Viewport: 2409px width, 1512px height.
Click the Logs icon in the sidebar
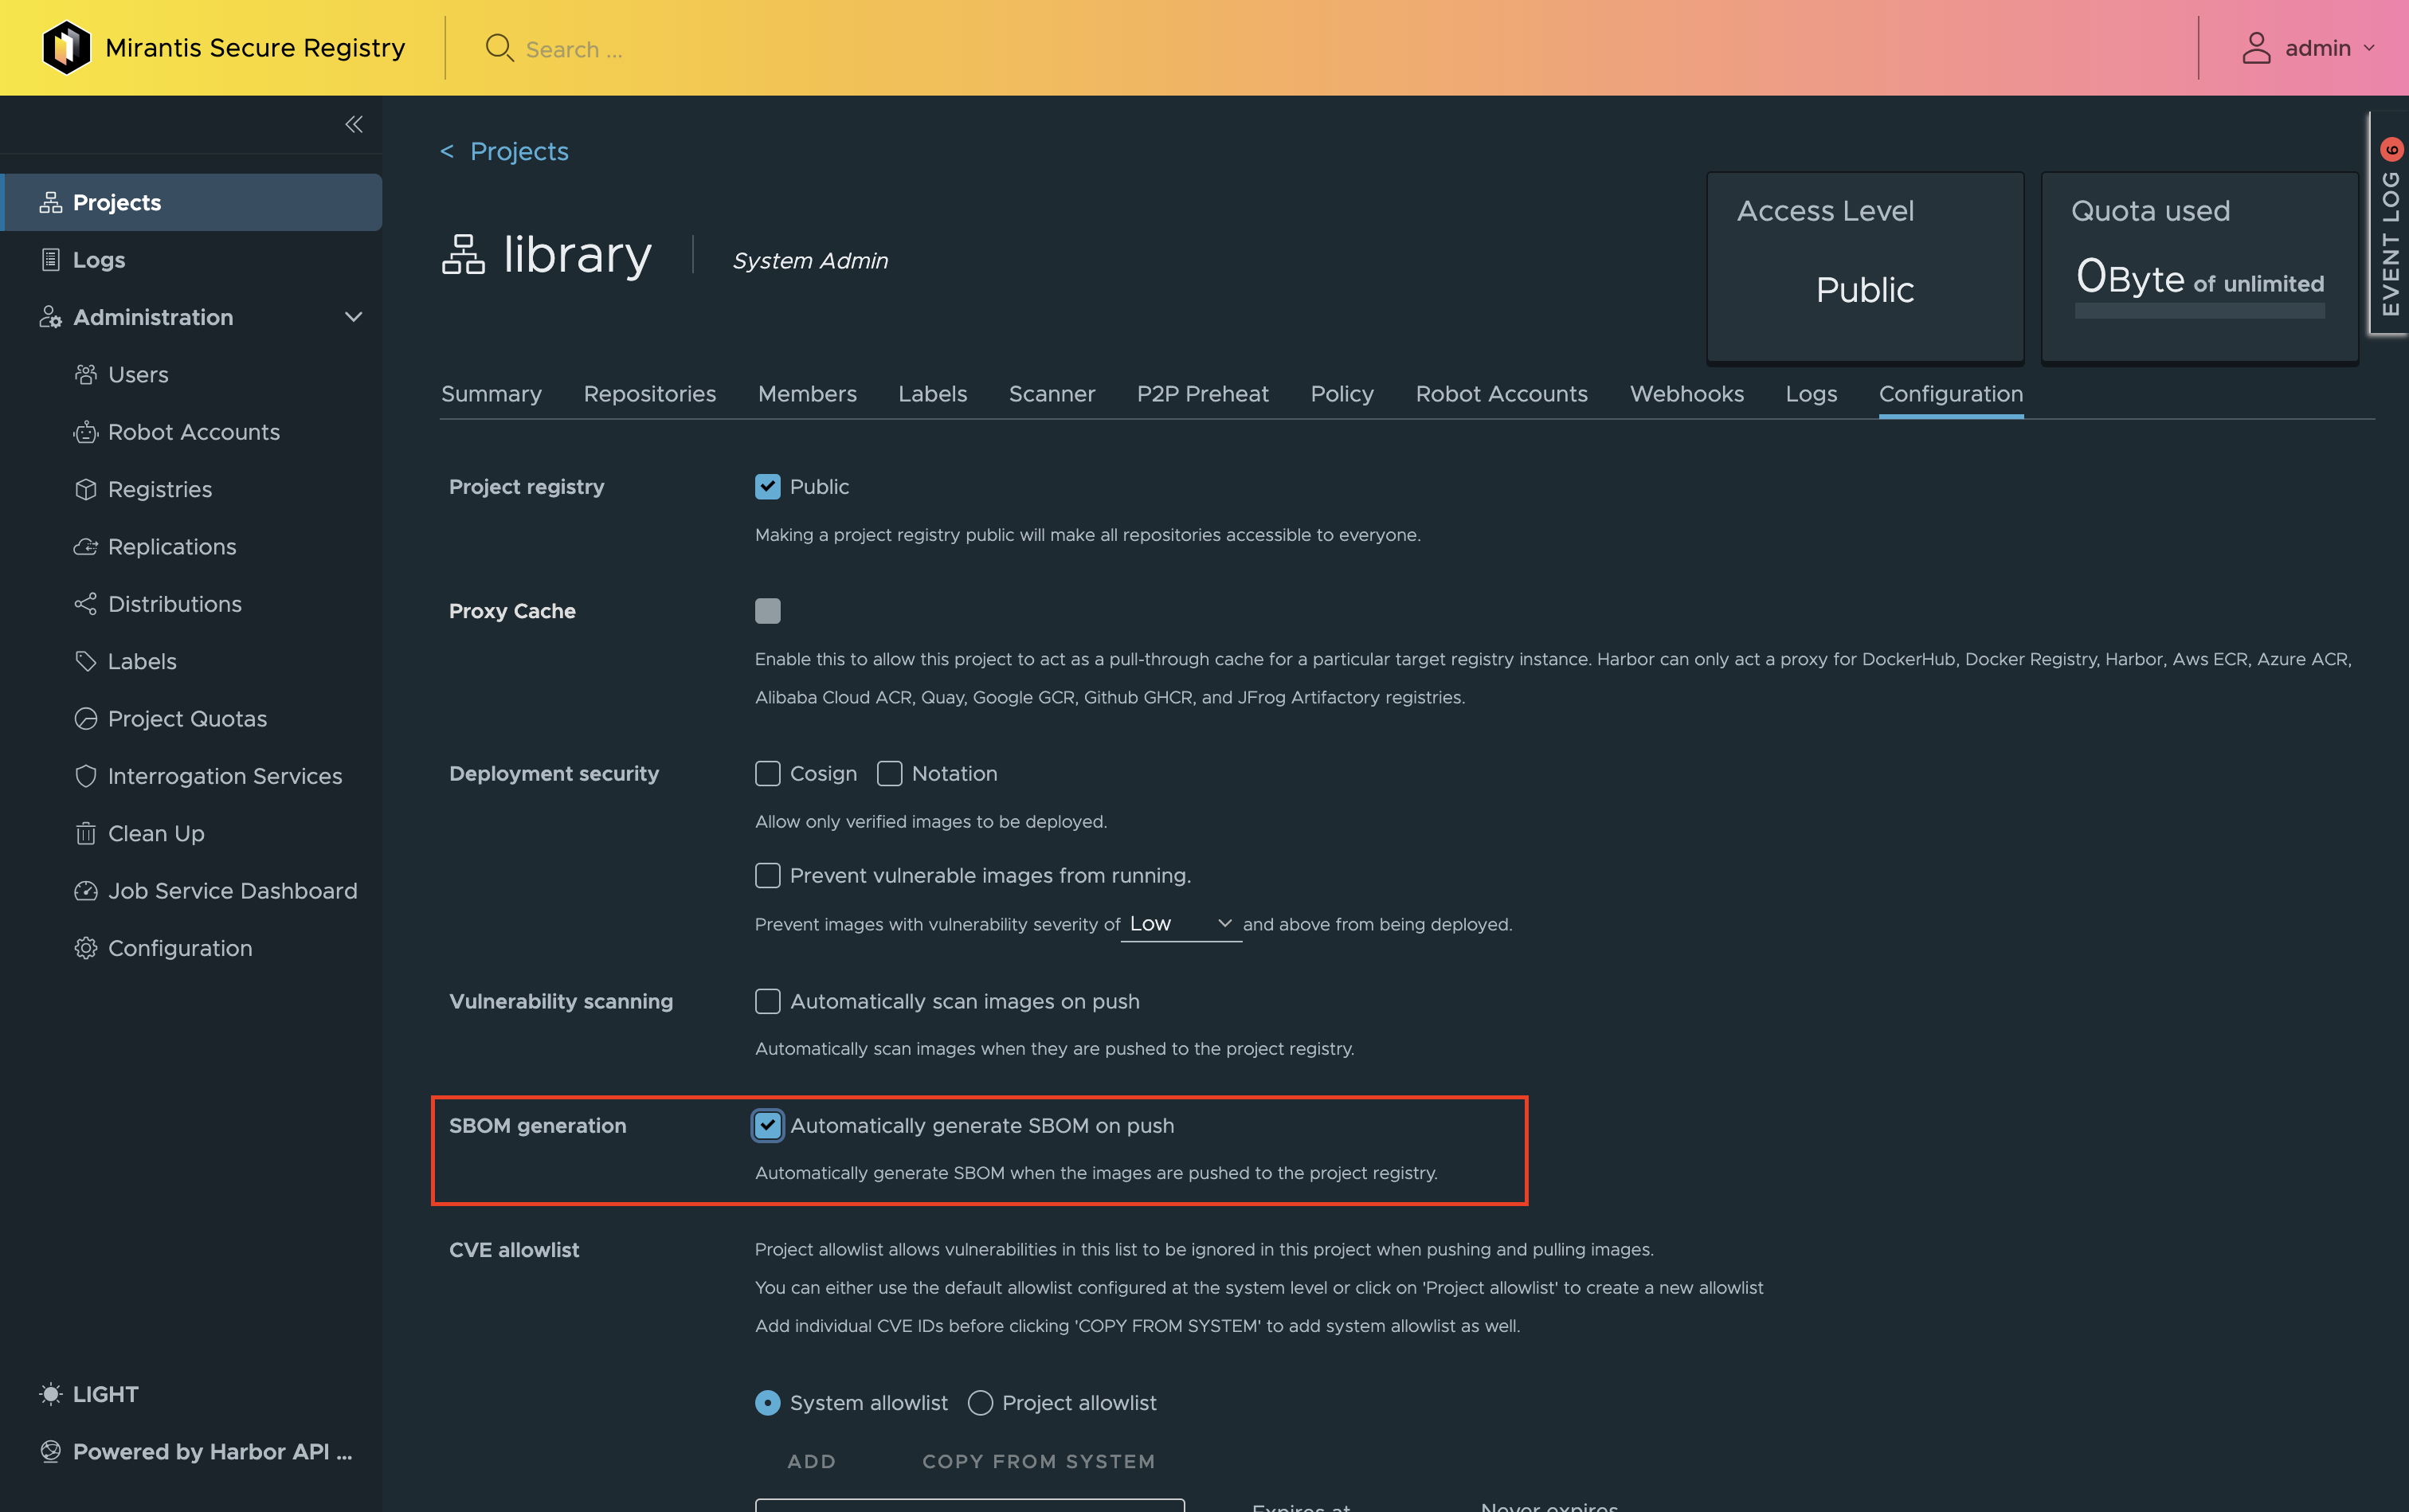pos(50,260)
